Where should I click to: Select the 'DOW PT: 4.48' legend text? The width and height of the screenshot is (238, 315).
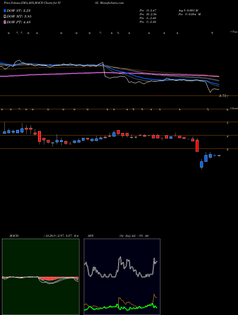(19, 22)
